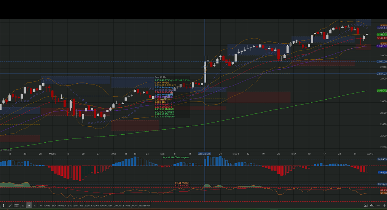Screen dimensions: 387x210
Task: Load the ΛΑΜΔΑ symbol chart
Action: [x=62, y=205]
